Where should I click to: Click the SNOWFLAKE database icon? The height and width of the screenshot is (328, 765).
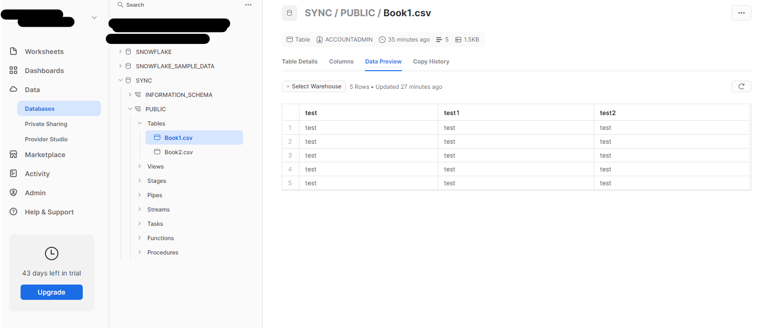128,52
